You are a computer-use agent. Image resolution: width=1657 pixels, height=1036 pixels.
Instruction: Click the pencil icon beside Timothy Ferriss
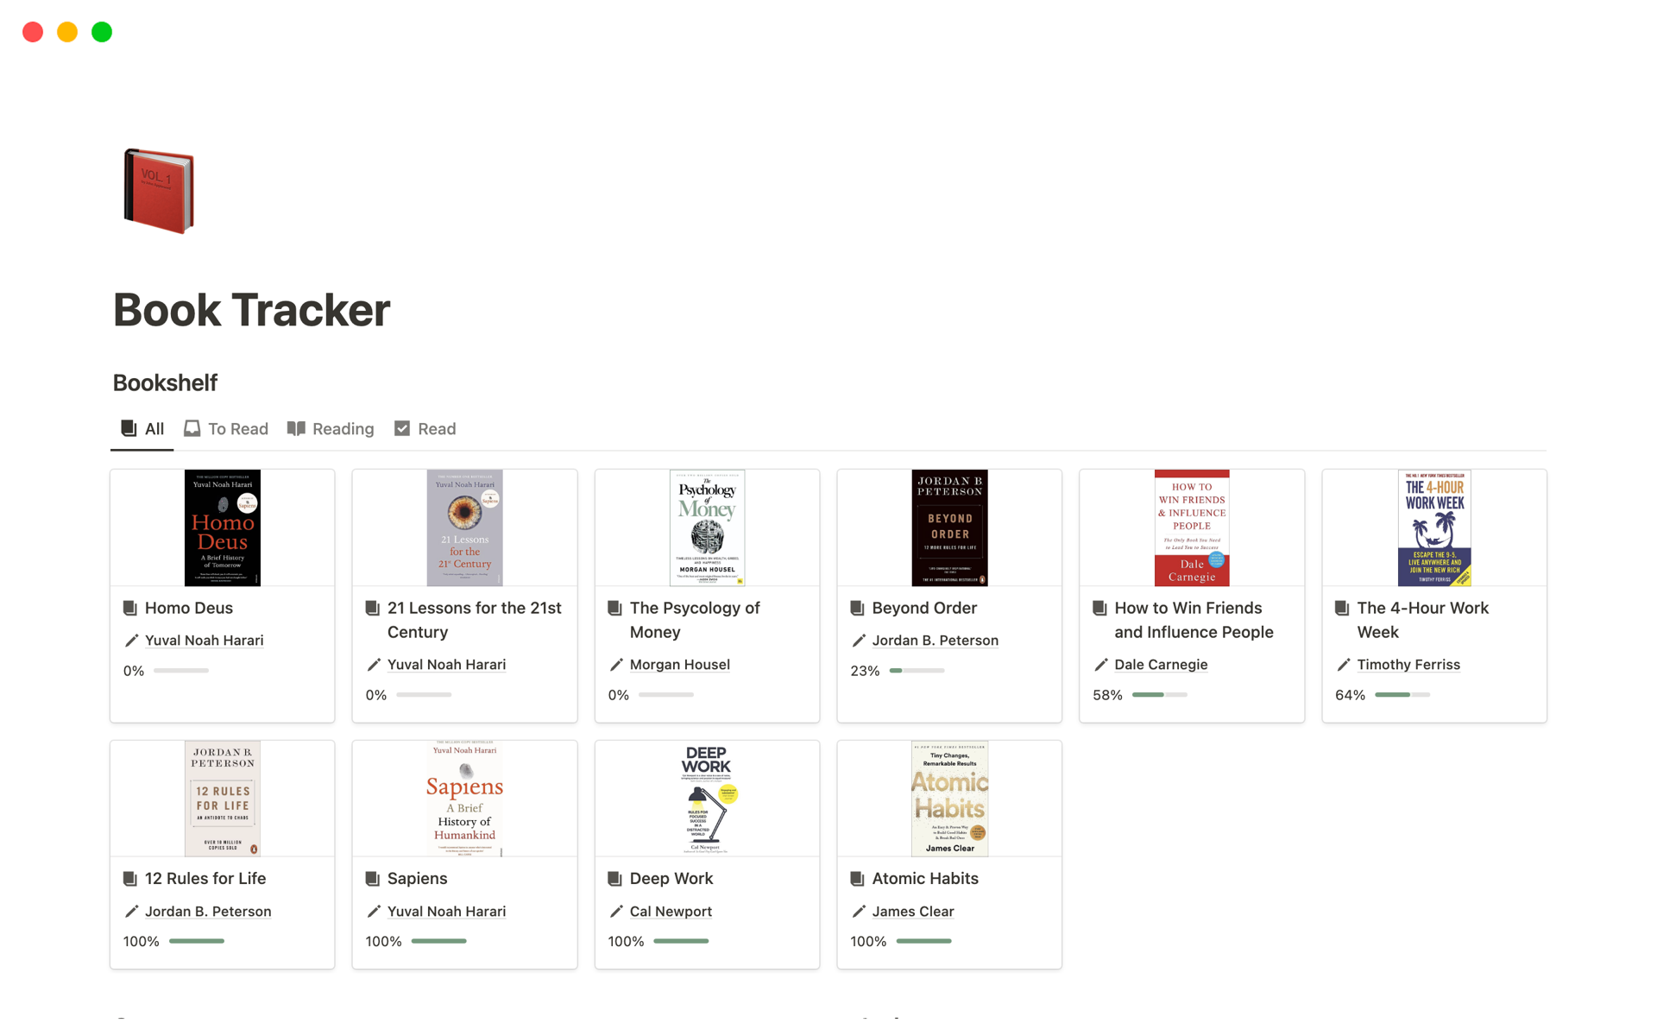1343,665
